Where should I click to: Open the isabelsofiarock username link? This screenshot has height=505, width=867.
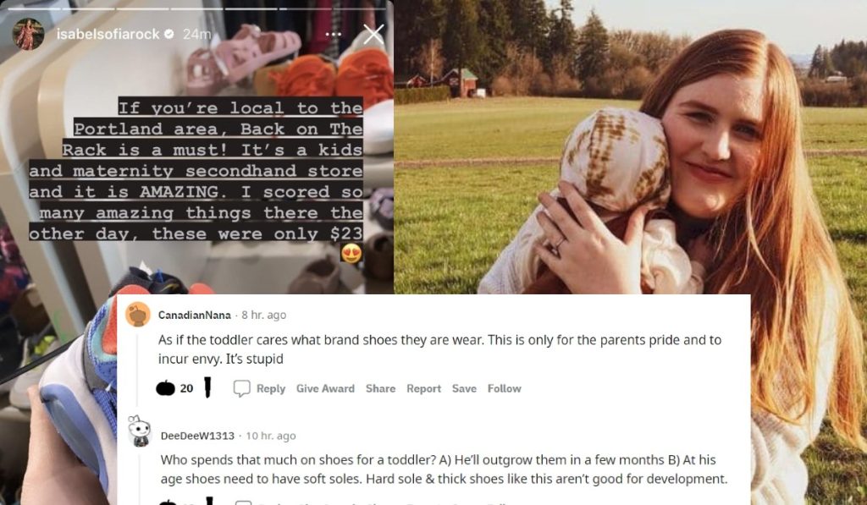108,34
